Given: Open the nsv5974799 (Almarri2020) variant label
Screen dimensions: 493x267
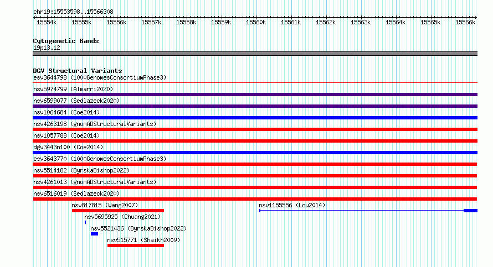Looking at the screenshot, I should tap(73, 89).
